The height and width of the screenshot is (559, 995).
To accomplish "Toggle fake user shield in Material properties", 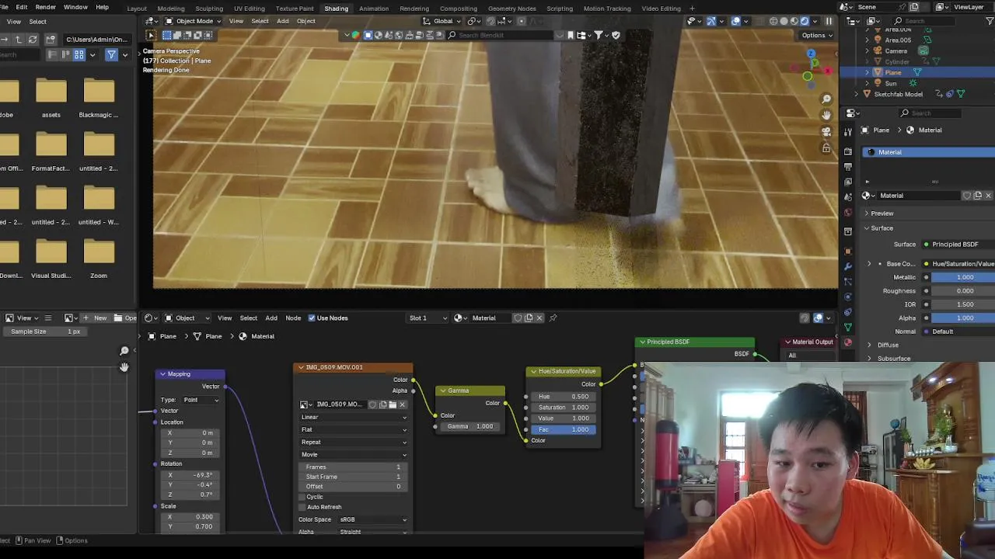I will [966, 196].
